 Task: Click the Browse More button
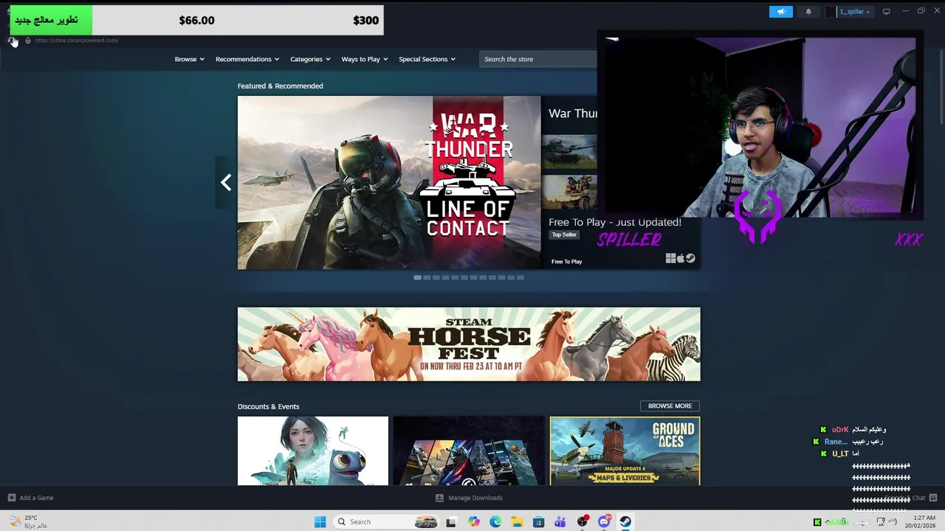670,406
